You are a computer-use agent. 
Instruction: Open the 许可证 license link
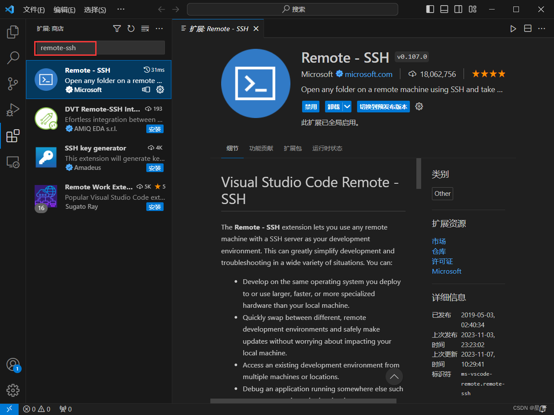click(442, 261)
